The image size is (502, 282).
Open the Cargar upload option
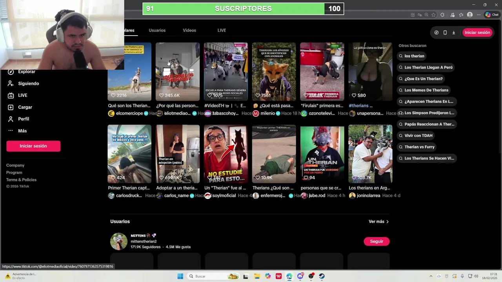coord(20,107)
